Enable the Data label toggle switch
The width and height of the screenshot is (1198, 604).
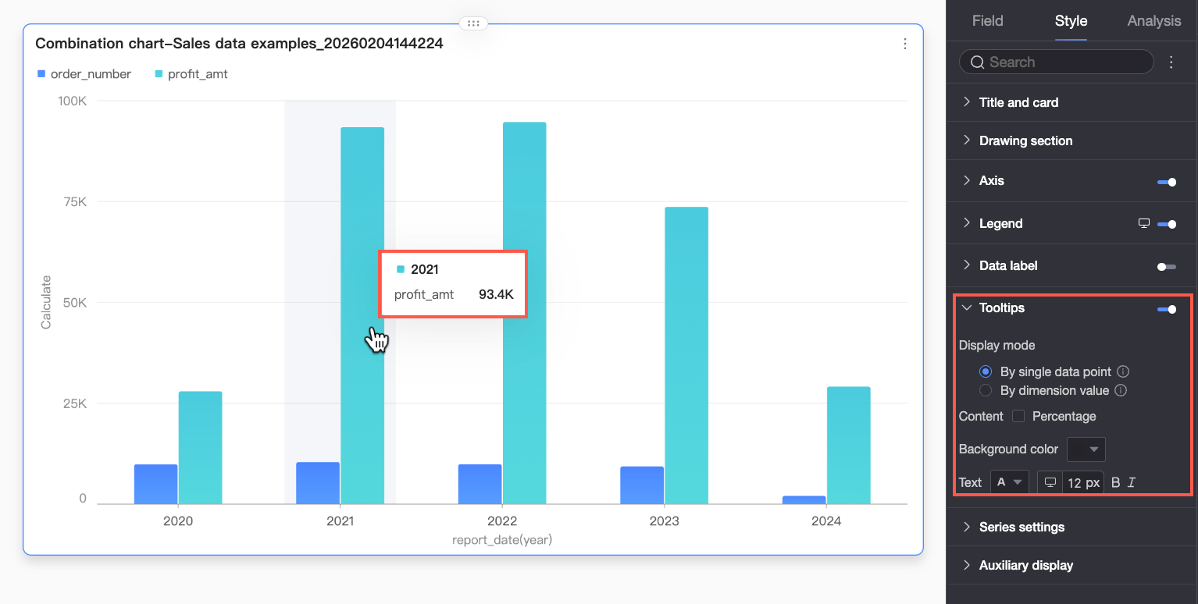tap(1167, 267)
